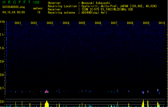Click the meteor echo blob just before 0609
Image resolution: width=168 pixels, height=107 pixels.
[143, 92]
